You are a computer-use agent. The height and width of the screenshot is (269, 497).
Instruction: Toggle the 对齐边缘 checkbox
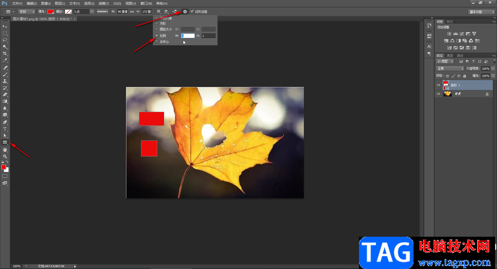[x=192, y=12]
